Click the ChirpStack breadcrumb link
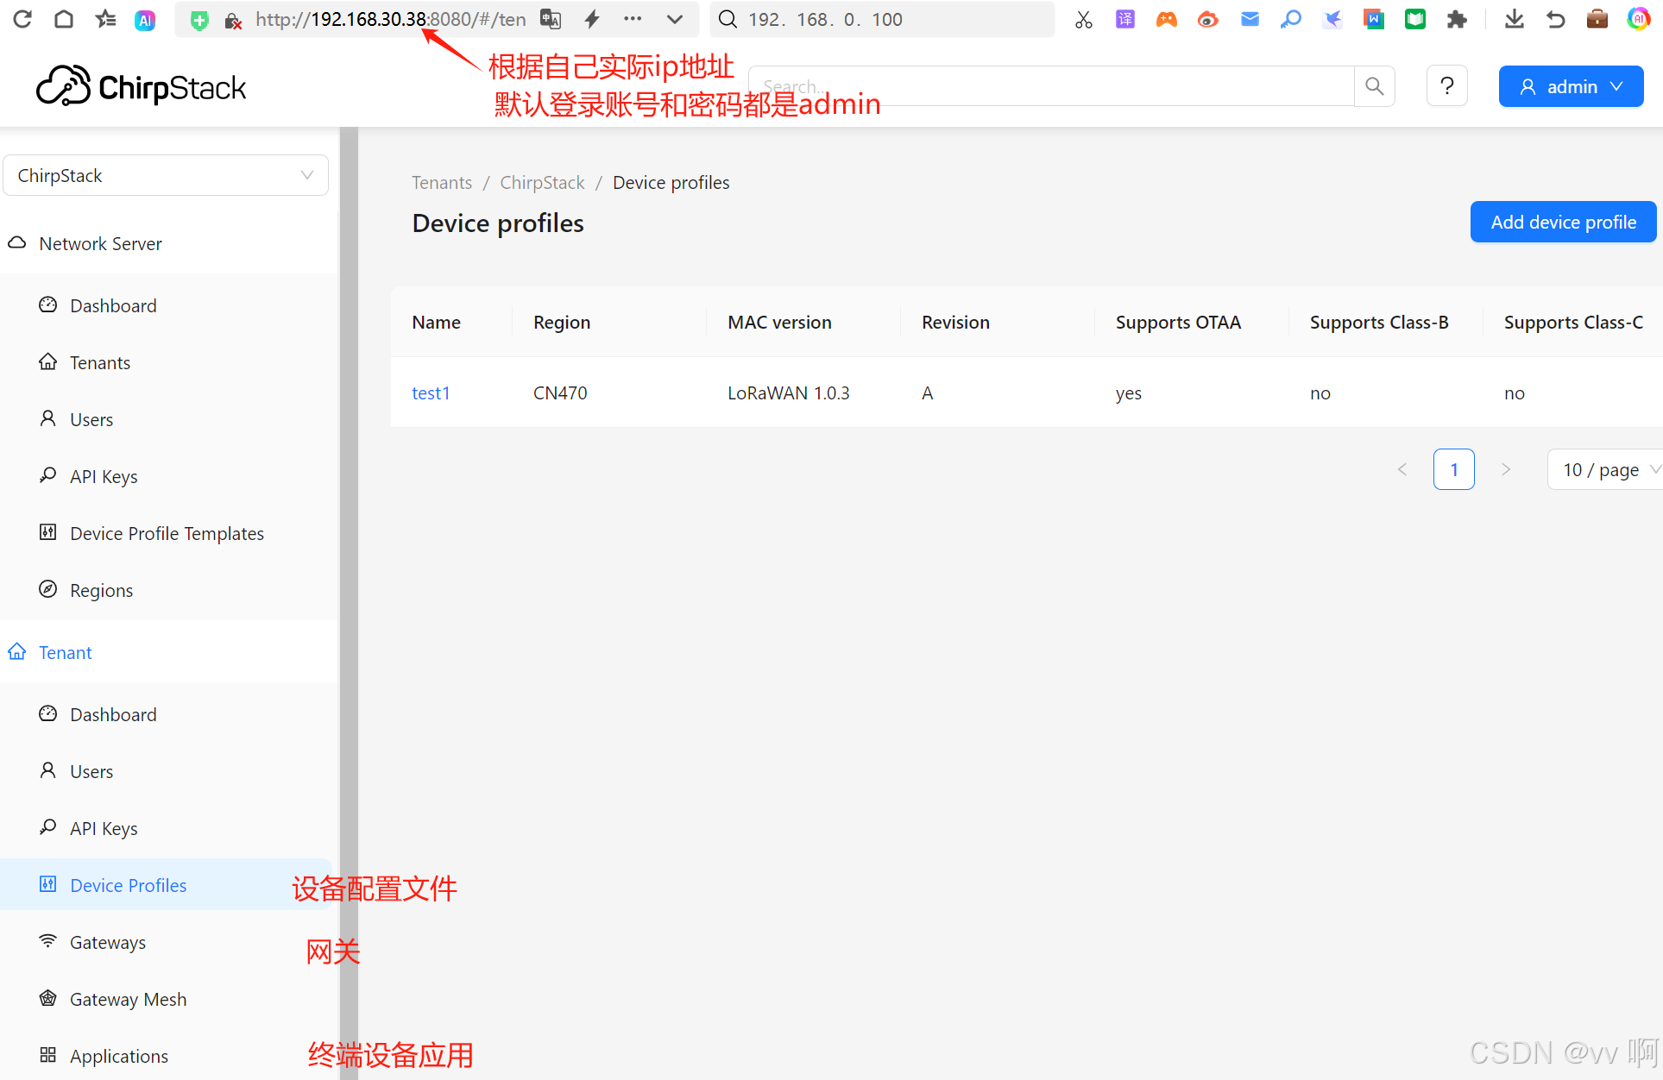This screenshot has height=1080, width=1663. (x=542, y=183)
